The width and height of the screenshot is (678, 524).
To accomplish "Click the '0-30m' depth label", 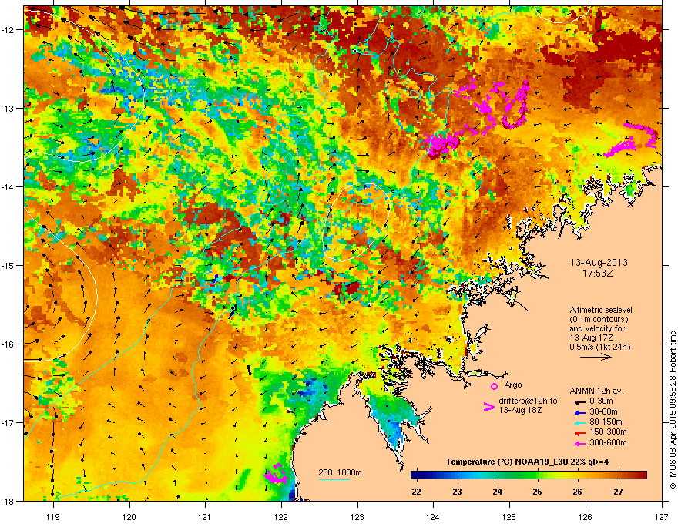I will click(x=601, y=401).
